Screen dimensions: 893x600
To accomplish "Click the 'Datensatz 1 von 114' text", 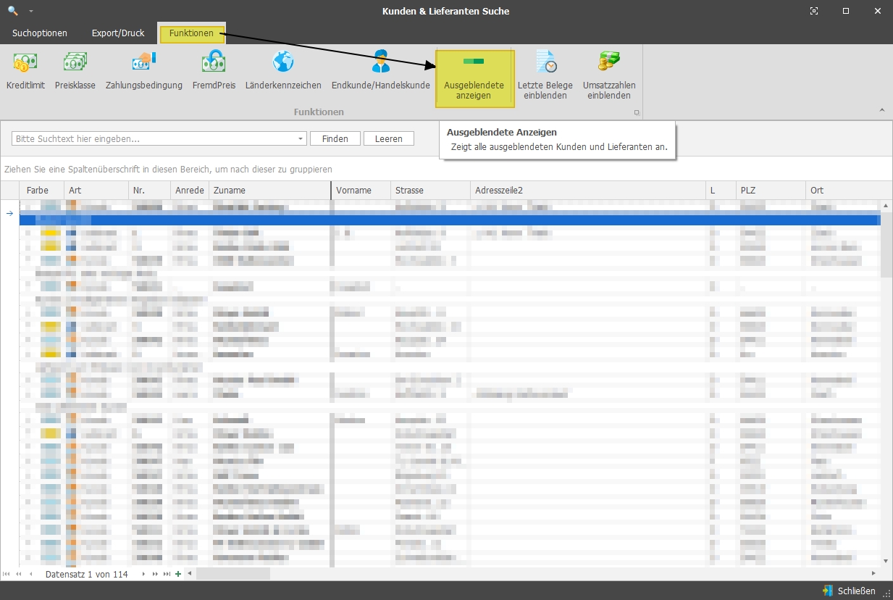I will 86,574.
